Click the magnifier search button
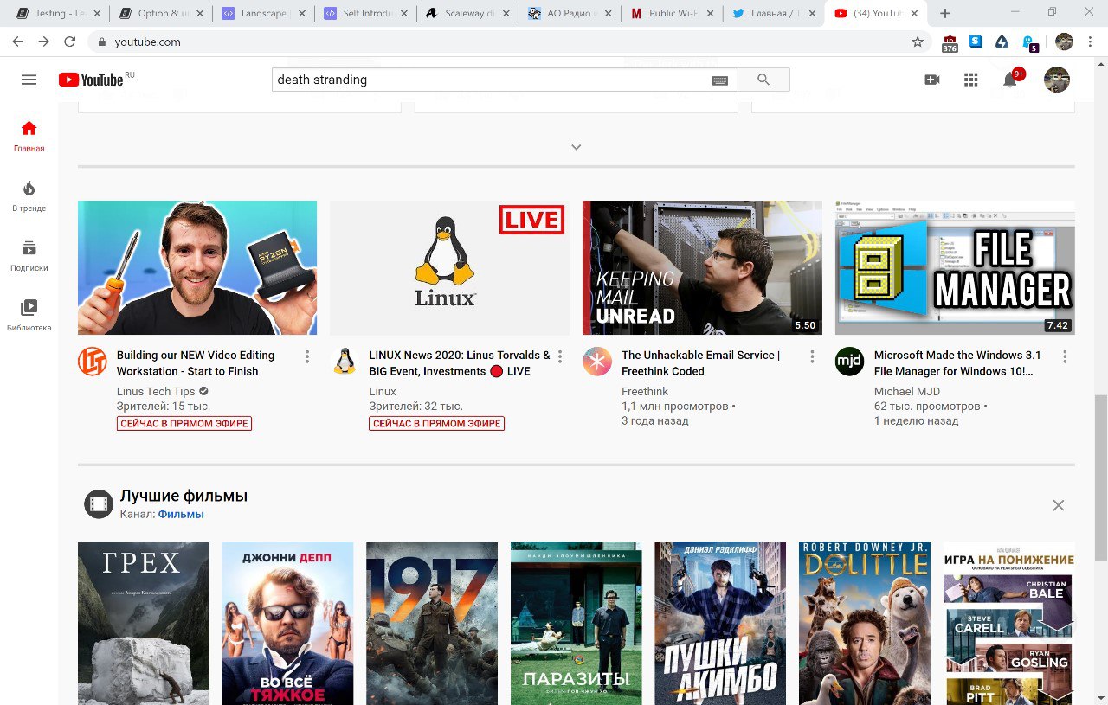Viewport: 1108px width, 705px height. pos(763,80)
